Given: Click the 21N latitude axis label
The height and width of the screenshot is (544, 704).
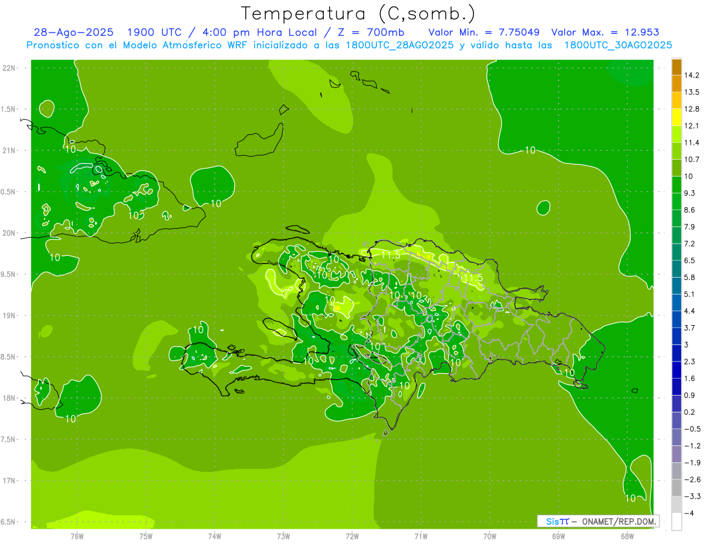Looking at the screenshot, I should click(x=9, y=150).
